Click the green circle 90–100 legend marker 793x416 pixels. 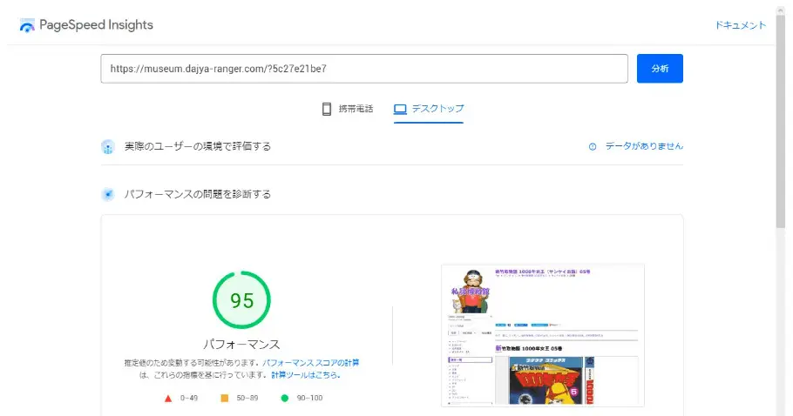point(285,398)
